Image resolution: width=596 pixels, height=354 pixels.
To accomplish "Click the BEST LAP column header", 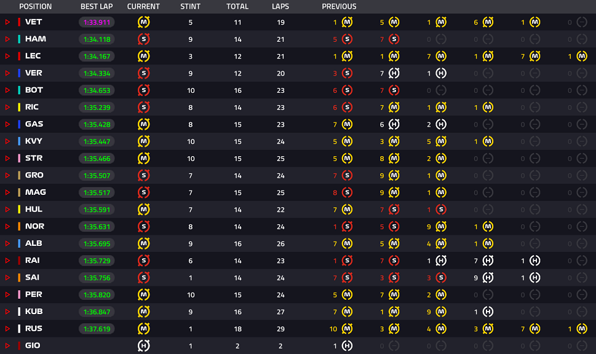I will pyautogui.click(x=96, y=7).
